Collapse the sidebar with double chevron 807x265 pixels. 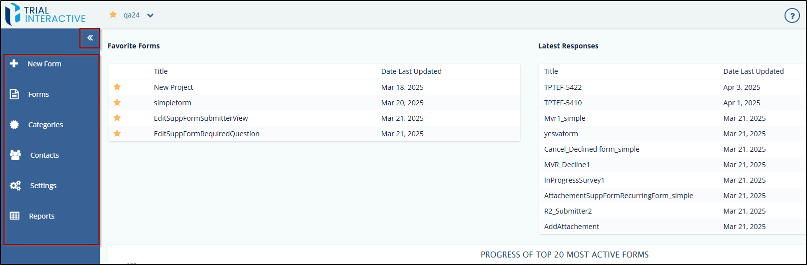pos(90,38)
